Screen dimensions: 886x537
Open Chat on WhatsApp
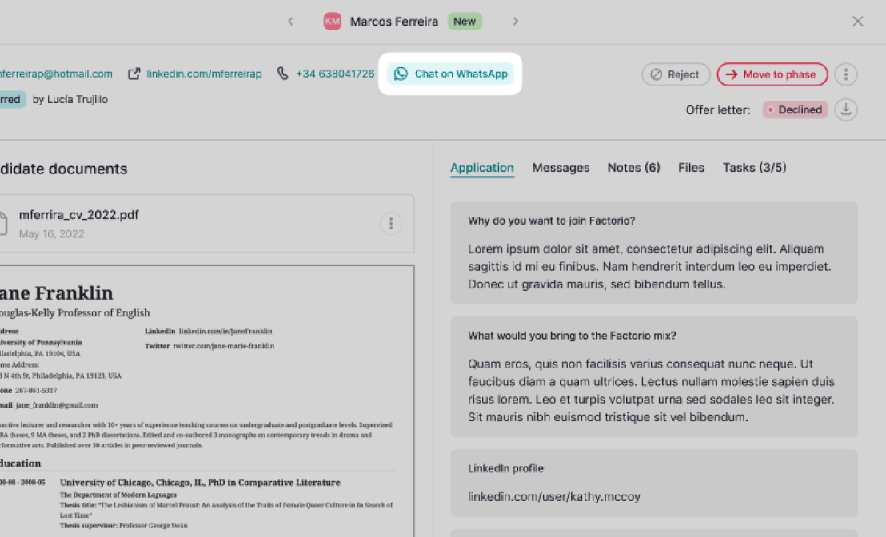click(451, 74)
